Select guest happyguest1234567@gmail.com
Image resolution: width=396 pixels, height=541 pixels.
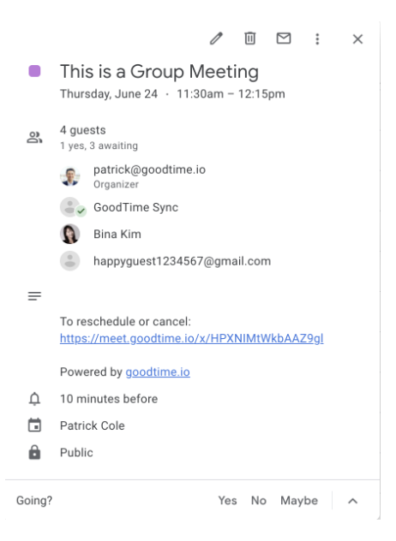(x=182, y=261)
